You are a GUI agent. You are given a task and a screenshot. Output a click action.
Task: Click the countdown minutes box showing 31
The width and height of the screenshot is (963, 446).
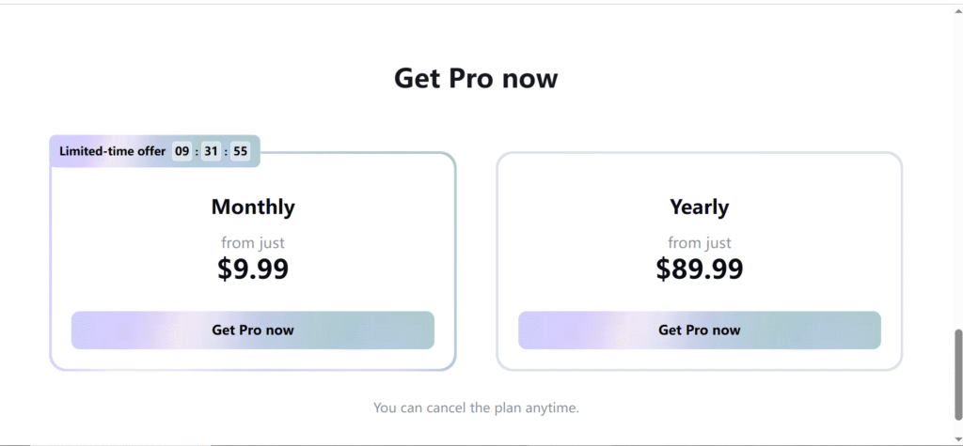point(211,151)
